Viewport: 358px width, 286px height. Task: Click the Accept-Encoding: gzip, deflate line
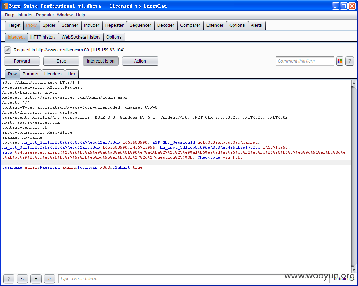pyautogui.click(x=39, y=113)
